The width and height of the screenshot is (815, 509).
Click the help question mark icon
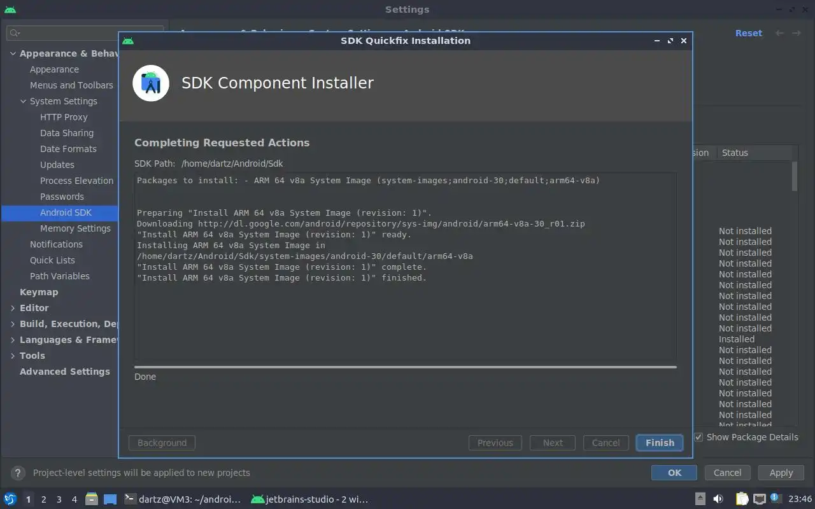click(18, 473)
